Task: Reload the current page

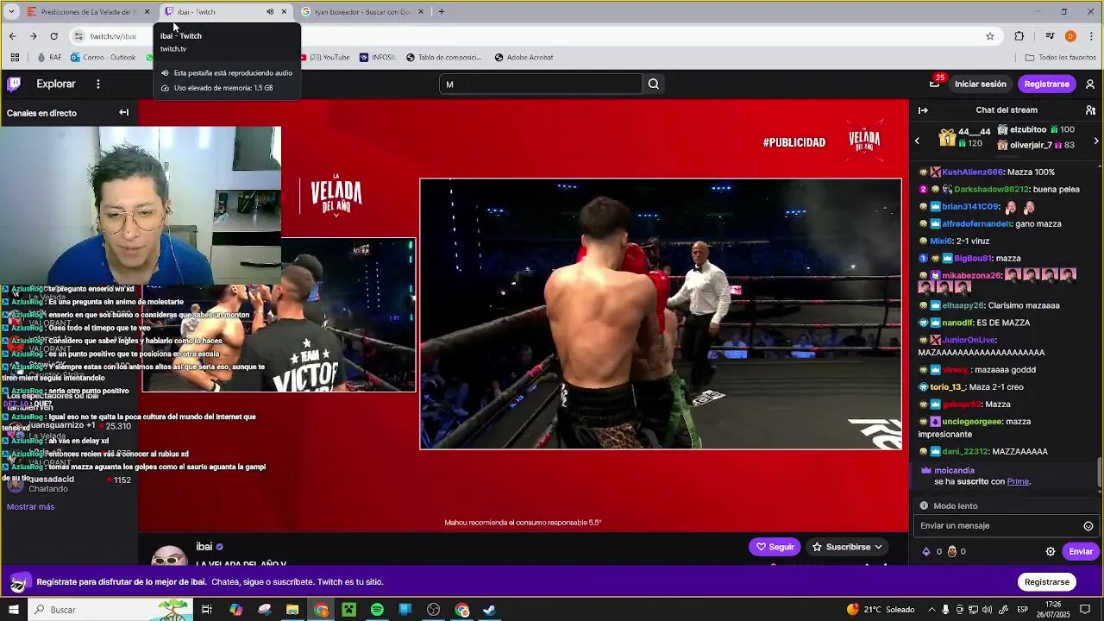Action: (x=53, y=36)
